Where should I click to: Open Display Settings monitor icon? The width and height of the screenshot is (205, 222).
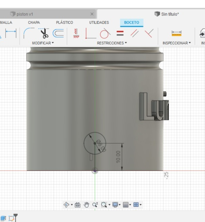(115, 205)
